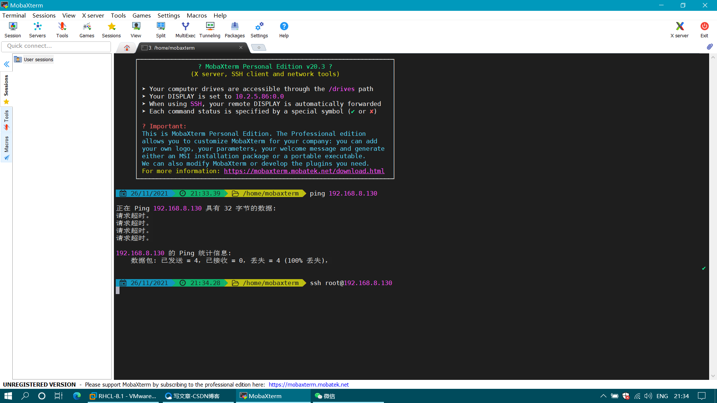Open the Games menu
The image size is (717, 403).
[x=142, y=15]
